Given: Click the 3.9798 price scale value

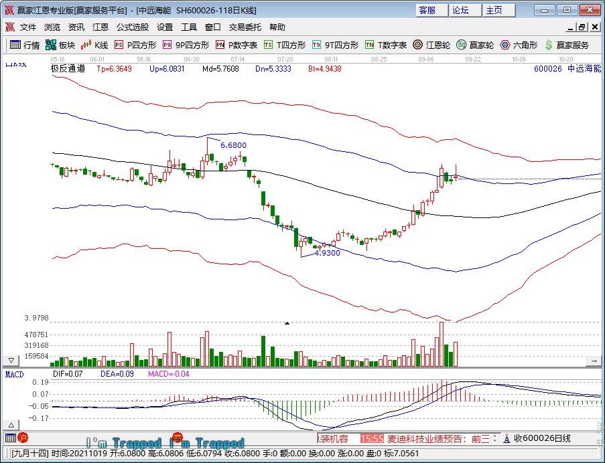Looking at the screenshot, I should [36, 318].
